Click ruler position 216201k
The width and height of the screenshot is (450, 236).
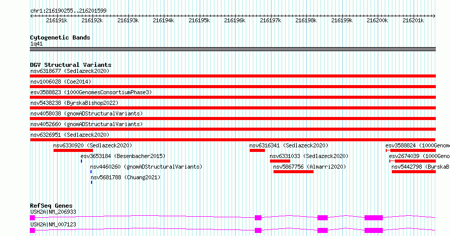point(413,20)
